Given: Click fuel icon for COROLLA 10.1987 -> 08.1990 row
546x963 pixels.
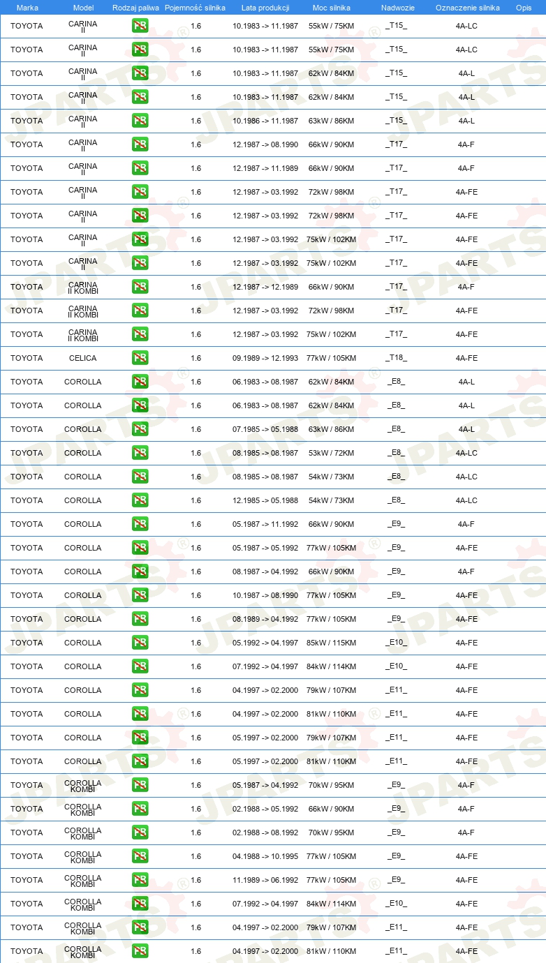Looking at the screenshot, I should (x=140, y=595).
